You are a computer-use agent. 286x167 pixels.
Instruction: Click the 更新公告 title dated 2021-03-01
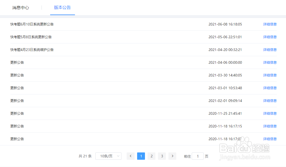(x=17, y=88)
